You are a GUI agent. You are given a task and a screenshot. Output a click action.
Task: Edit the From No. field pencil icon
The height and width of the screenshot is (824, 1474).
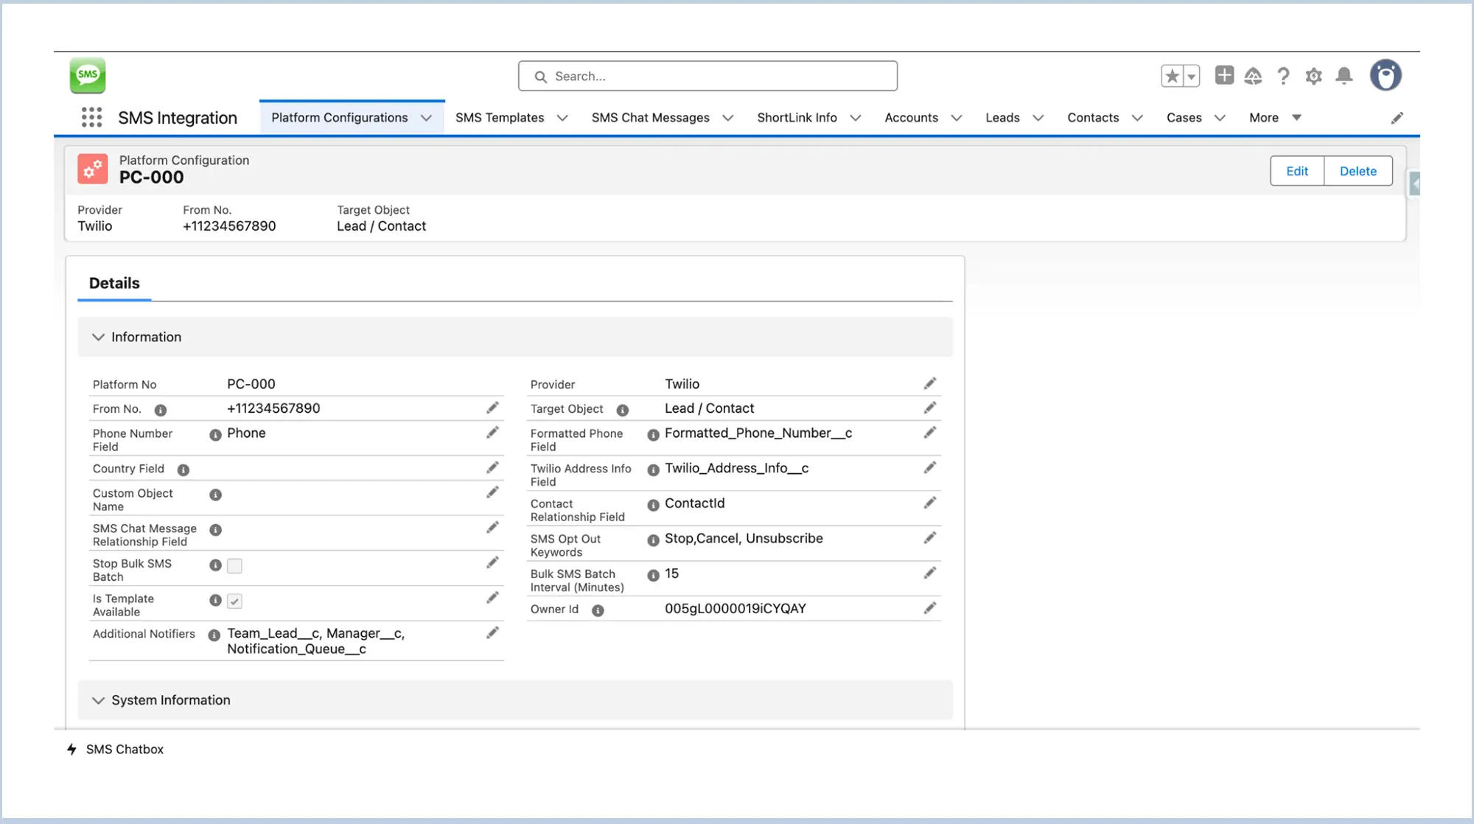[492, 408]
